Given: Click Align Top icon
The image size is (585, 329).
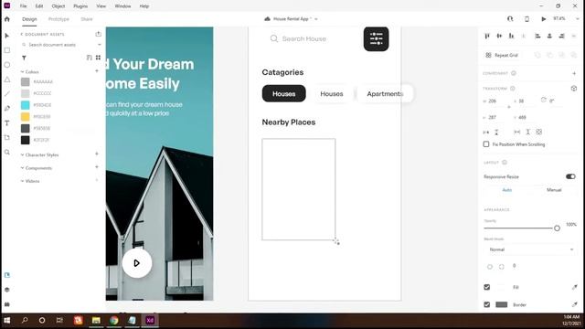Looking at the screenshot, I should point(487,36).
